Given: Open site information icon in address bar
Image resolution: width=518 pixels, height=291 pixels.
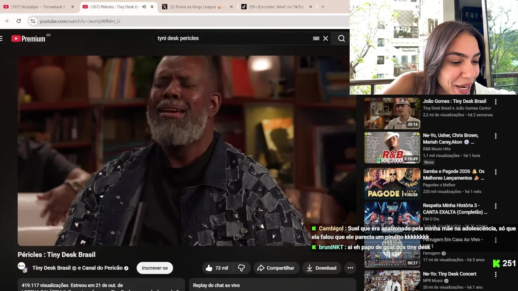Looking at the screenshot, I should coord(33,21).
